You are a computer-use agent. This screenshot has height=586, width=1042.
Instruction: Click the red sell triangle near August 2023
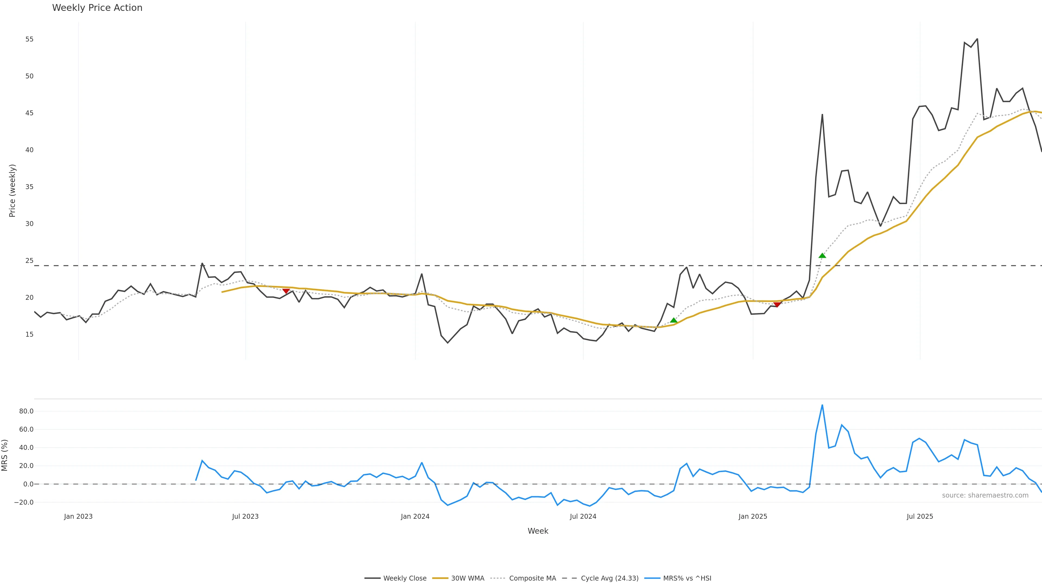point(286,291)
